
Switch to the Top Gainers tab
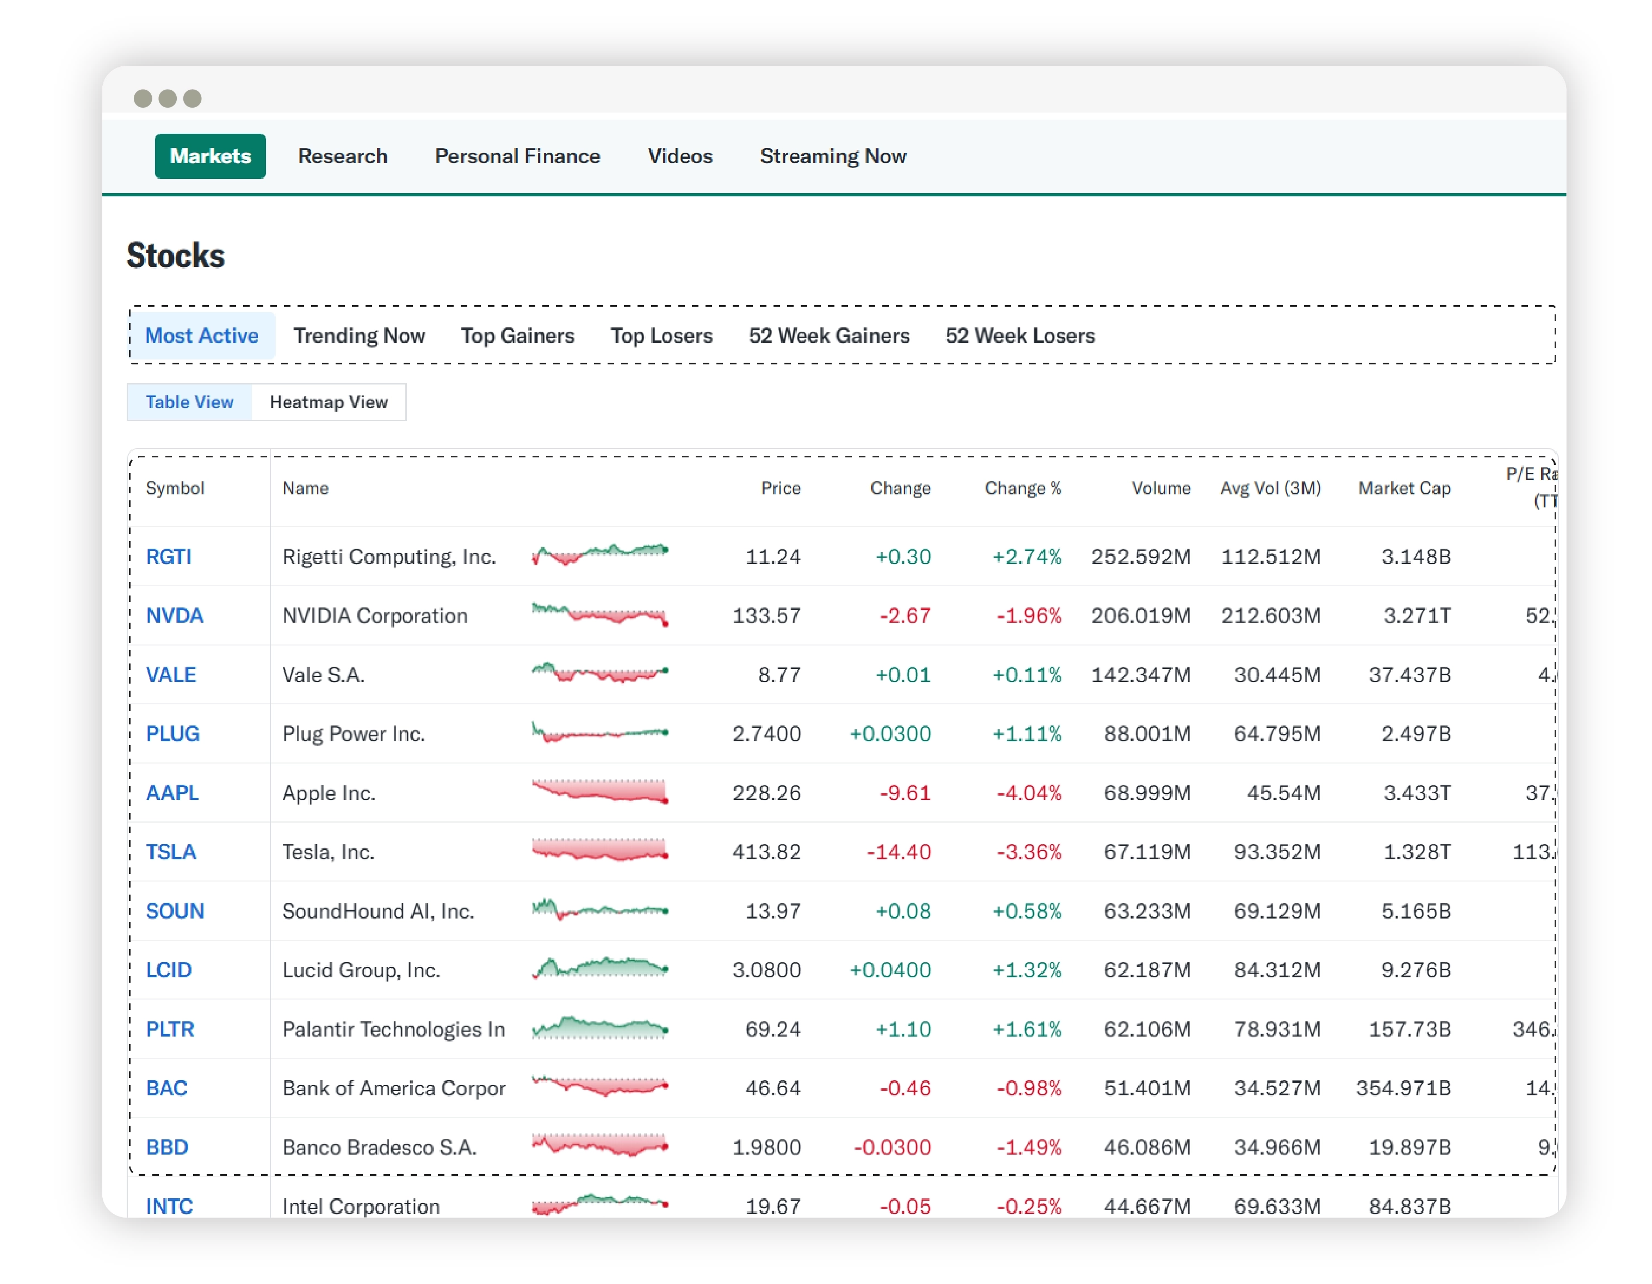click(517, 335)
